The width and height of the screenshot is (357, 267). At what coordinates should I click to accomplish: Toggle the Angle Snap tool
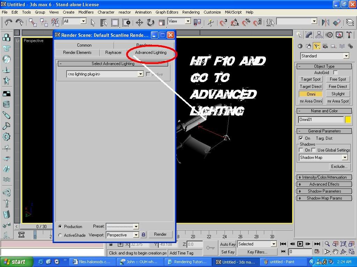tap(235, 23)
